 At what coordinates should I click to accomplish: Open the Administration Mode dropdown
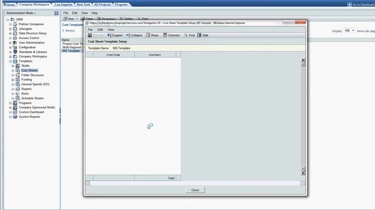21,13
